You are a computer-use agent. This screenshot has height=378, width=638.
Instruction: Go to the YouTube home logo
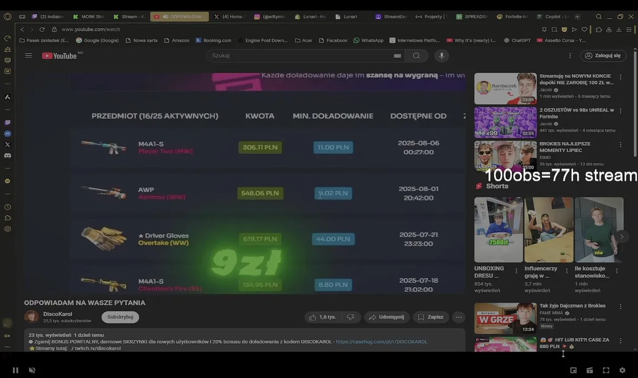click(59, 56)
